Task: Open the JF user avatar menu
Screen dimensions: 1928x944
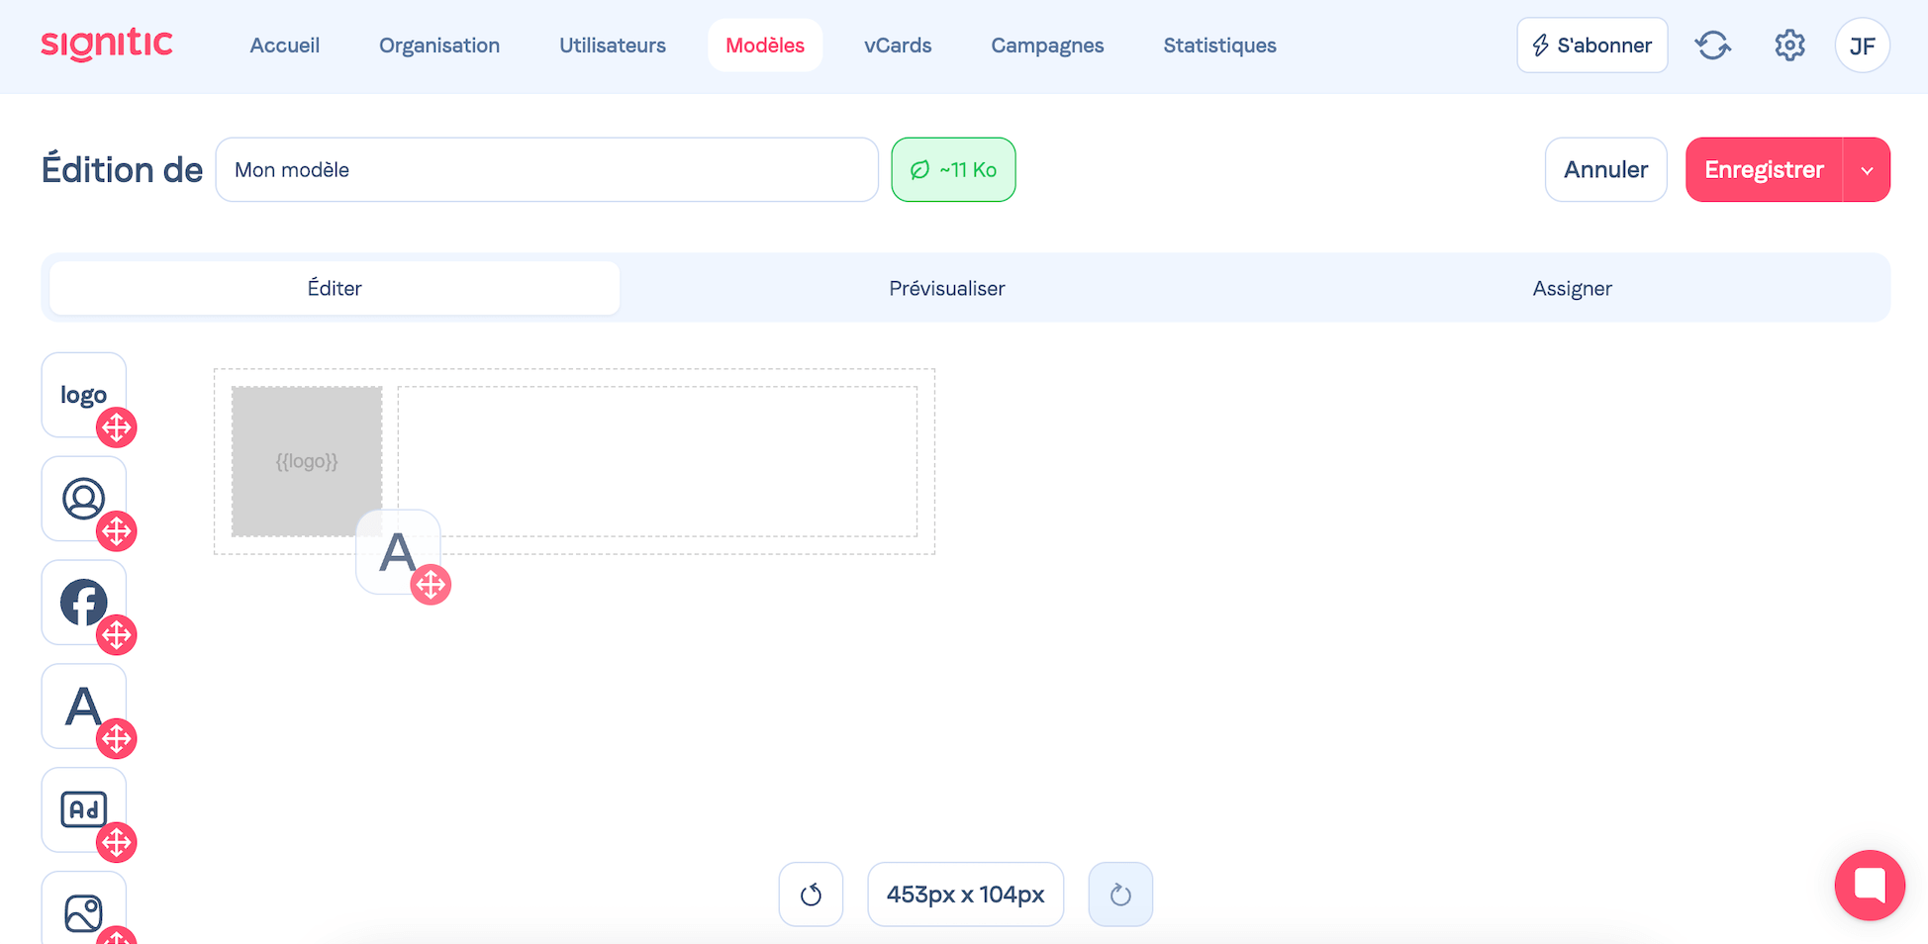Action: [1862, 46]
